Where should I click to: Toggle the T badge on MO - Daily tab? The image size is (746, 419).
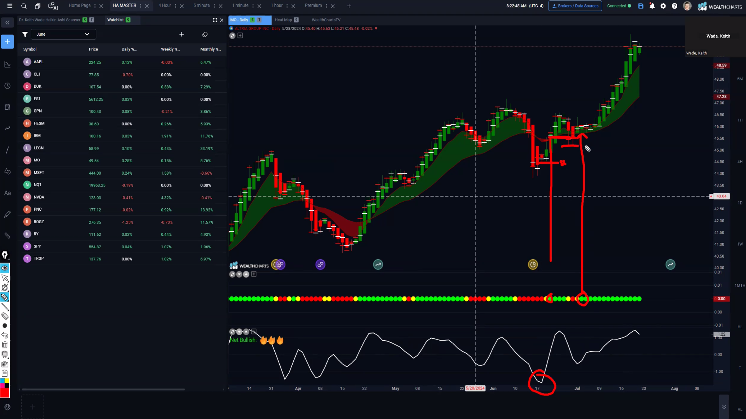259,20
